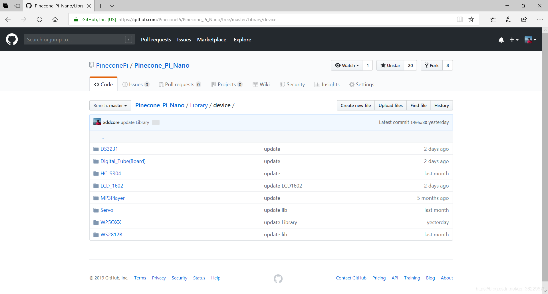This screenshot has width=548, height=294.
Task: Click the address bar URL
Action: pyautogui.click(x=197, y=19)
